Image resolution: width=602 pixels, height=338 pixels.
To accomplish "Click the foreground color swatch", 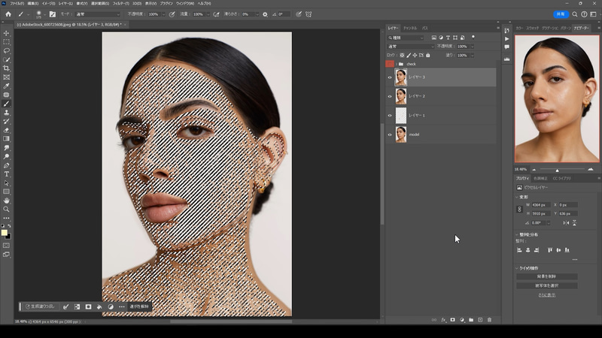I will click(5, 233).
